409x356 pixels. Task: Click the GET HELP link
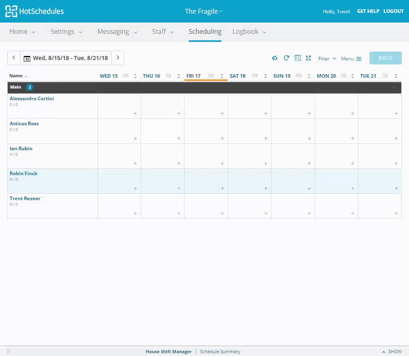pos(368,11)
